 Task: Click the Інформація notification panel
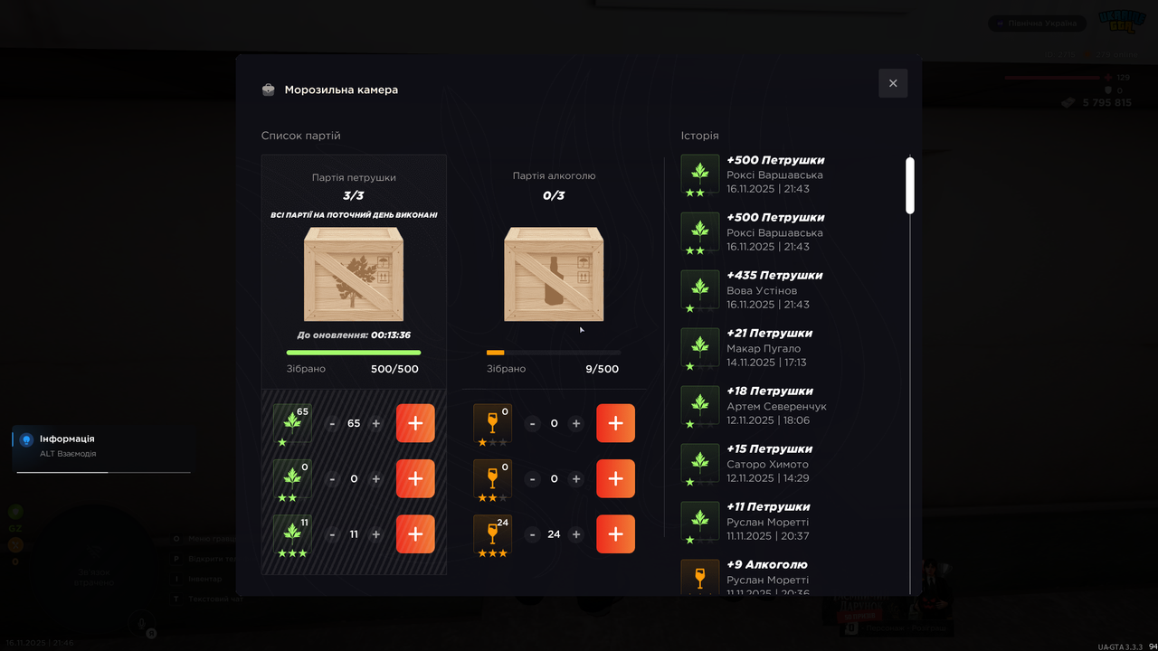(x=101, y=448)
